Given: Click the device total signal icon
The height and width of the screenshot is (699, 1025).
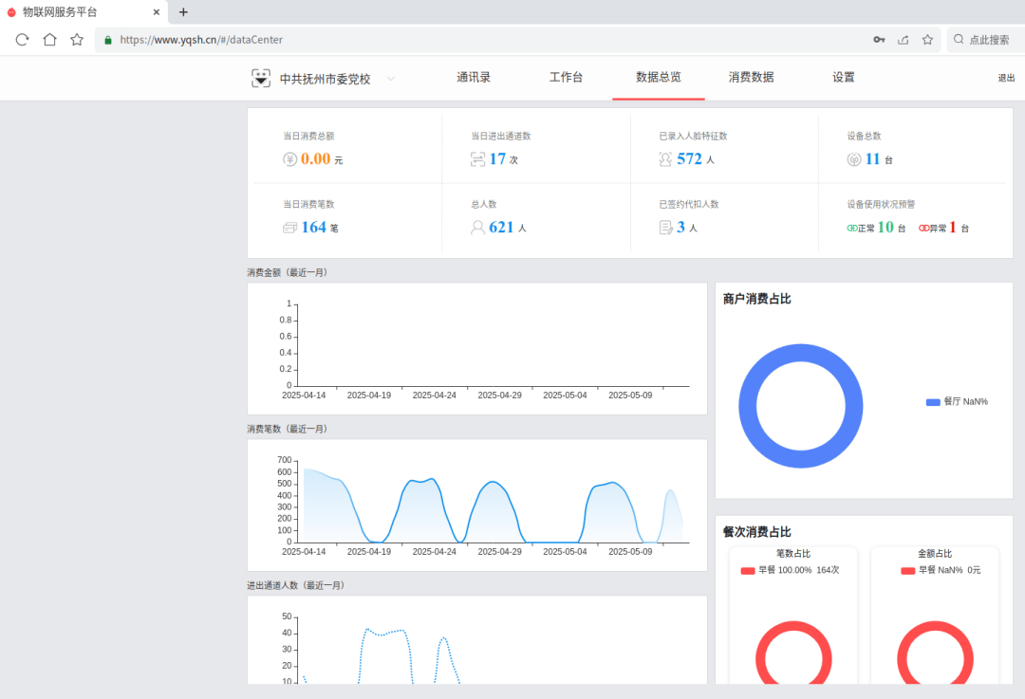Looking at the screenshot, I should click(854, 159).
